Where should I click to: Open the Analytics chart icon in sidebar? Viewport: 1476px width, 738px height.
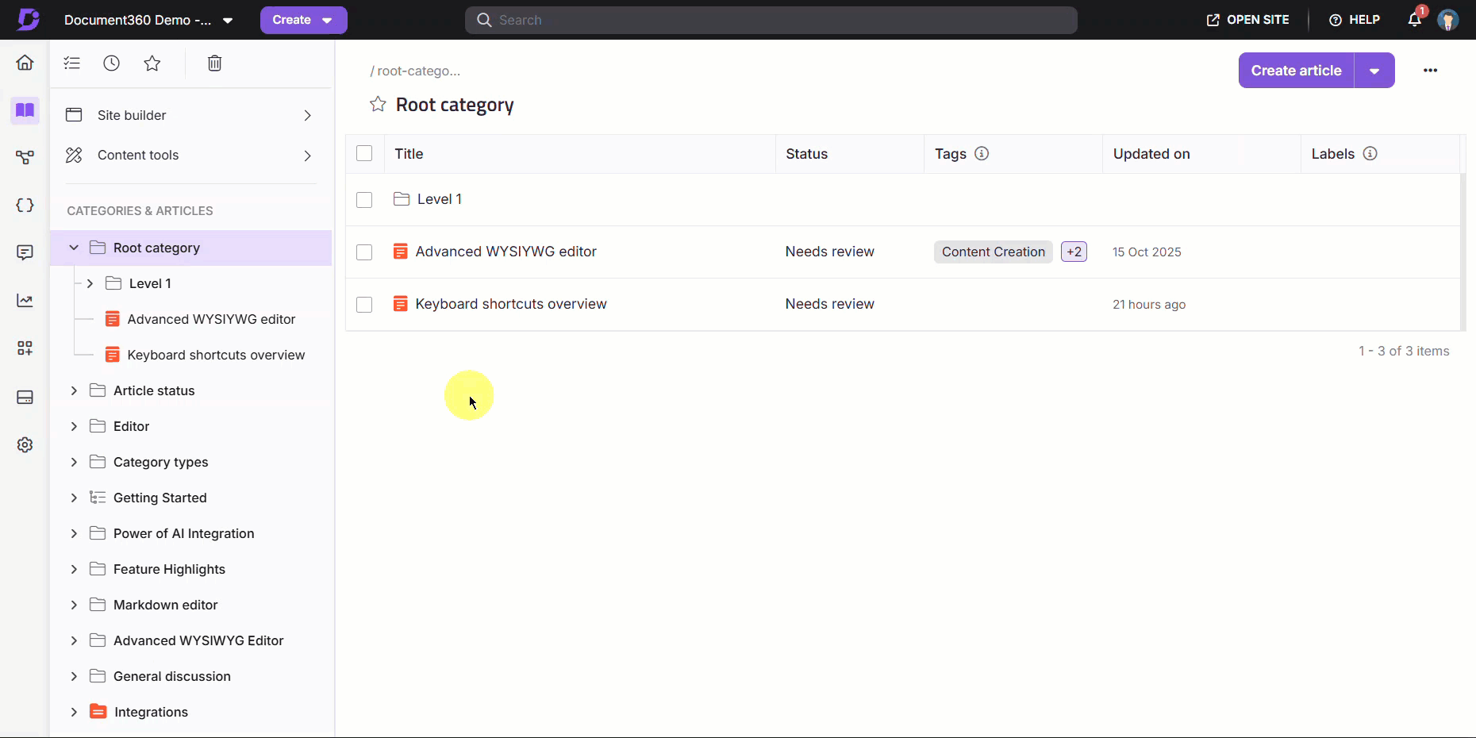(25, 301)
